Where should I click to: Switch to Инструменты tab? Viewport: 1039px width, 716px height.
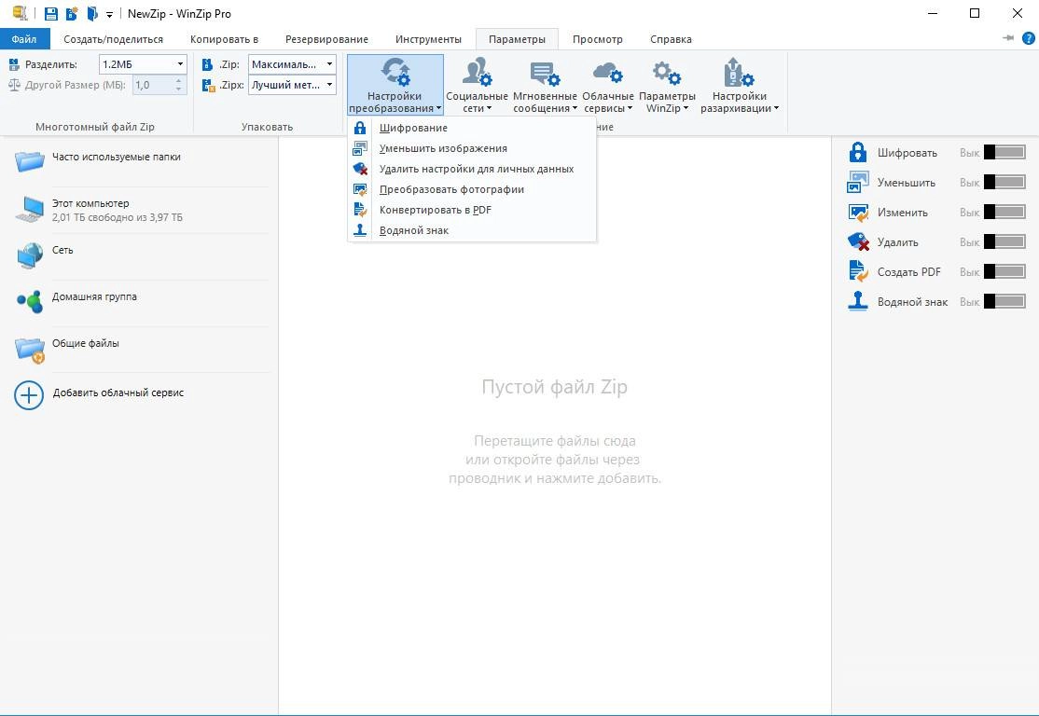pos(428,39)
